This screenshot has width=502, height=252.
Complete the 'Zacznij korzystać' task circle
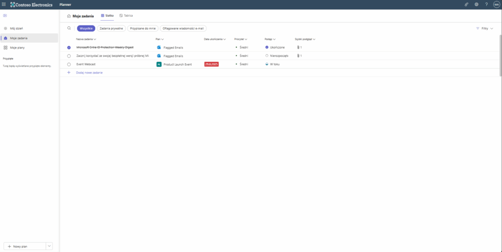pos(69,56)
